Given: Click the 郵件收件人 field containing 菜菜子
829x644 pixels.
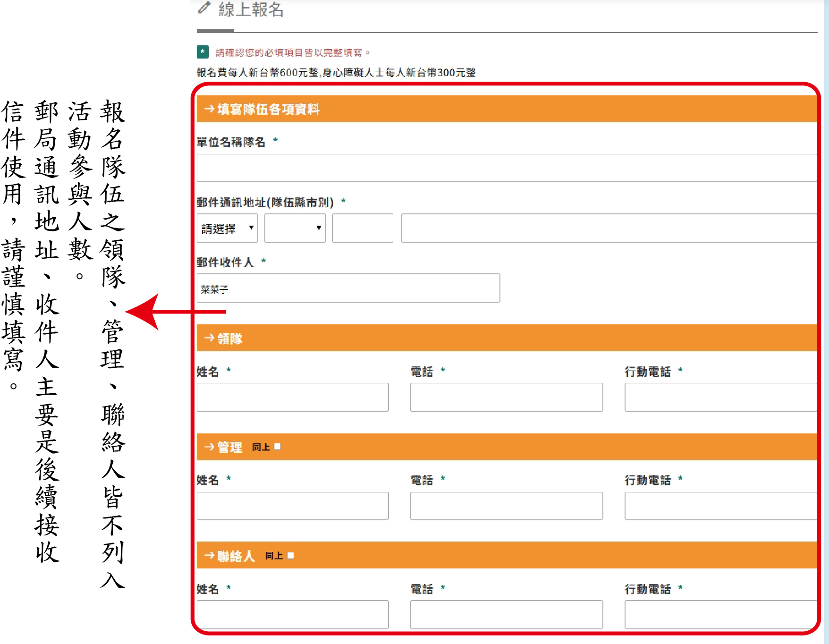Looking at the screenshot, I should point(348,288).
